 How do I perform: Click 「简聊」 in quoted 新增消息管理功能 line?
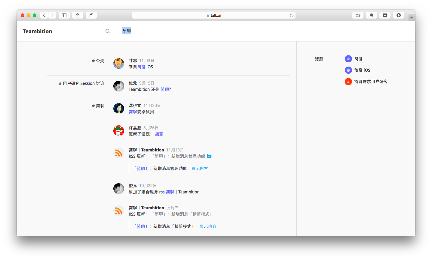pos(141,169)
